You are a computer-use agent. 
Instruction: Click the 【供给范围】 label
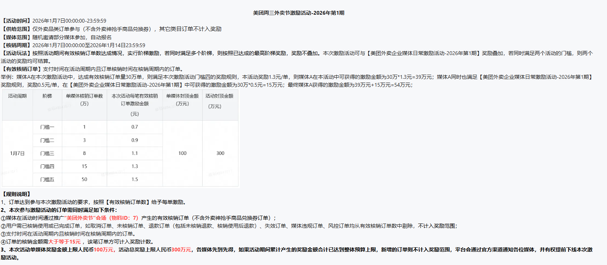tap(16, 29)
